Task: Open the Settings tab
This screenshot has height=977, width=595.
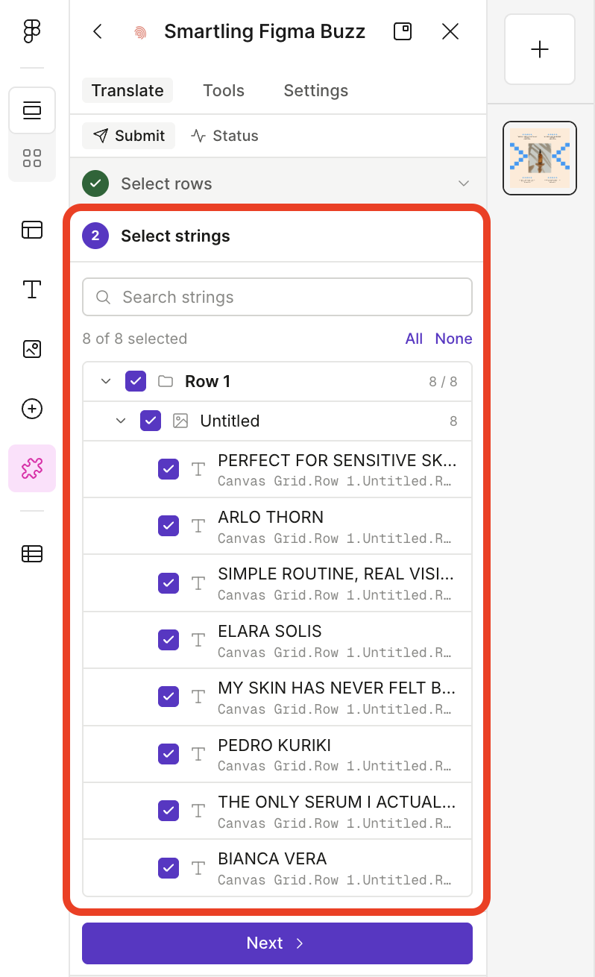Action: [316, 90]
